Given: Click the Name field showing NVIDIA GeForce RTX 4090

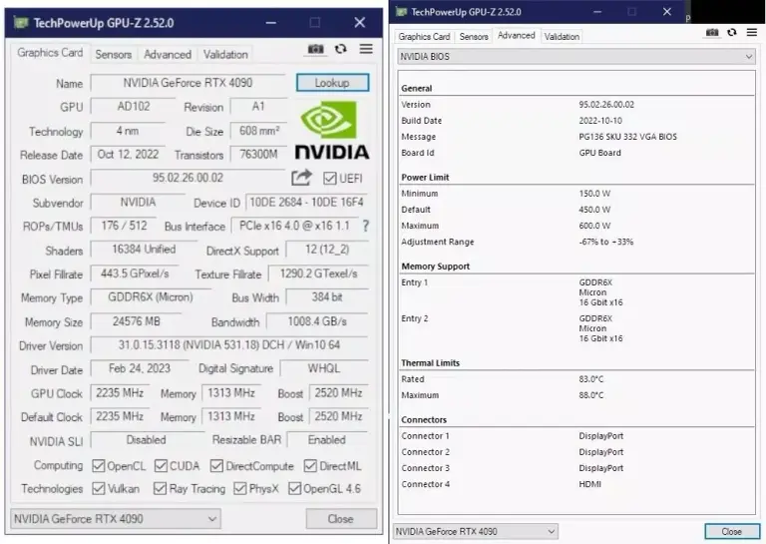Looking at the screenshot, I should click(x=189, y=83).
